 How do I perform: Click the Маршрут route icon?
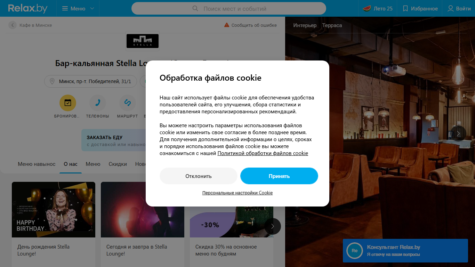[127, 103]
